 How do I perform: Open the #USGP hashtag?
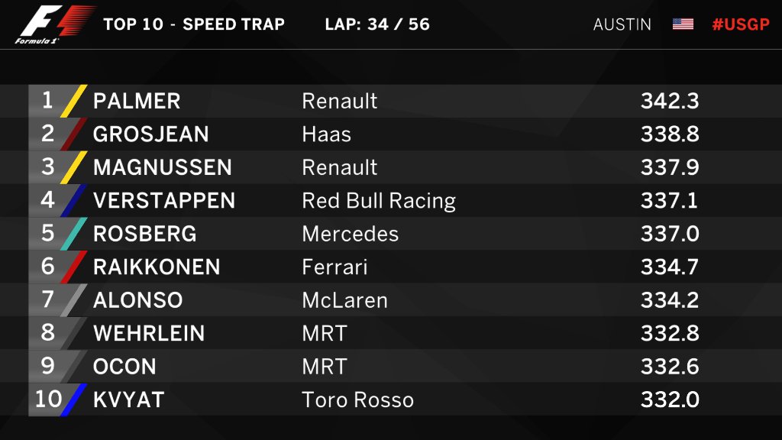point(741,24)
